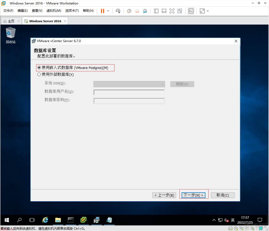269x231 pixels.
Task: Click the 取消(C) cancel button
Action: click(223, 195)
